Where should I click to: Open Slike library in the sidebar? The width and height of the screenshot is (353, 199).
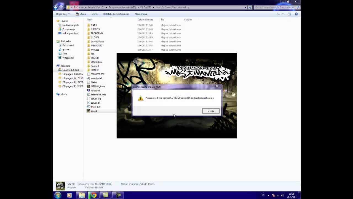tap(65, 54)
